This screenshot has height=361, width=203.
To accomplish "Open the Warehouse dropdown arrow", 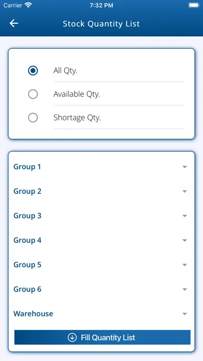I will 184,314.
